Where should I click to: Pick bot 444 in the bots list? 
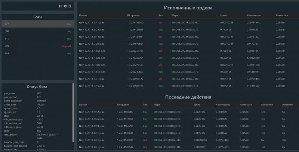click(x=37, y=54)
